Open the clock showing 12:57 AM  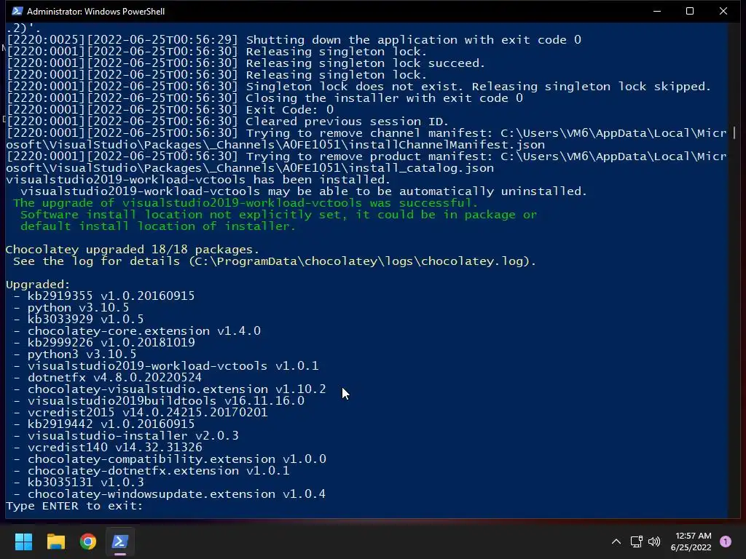coord(691,542)
